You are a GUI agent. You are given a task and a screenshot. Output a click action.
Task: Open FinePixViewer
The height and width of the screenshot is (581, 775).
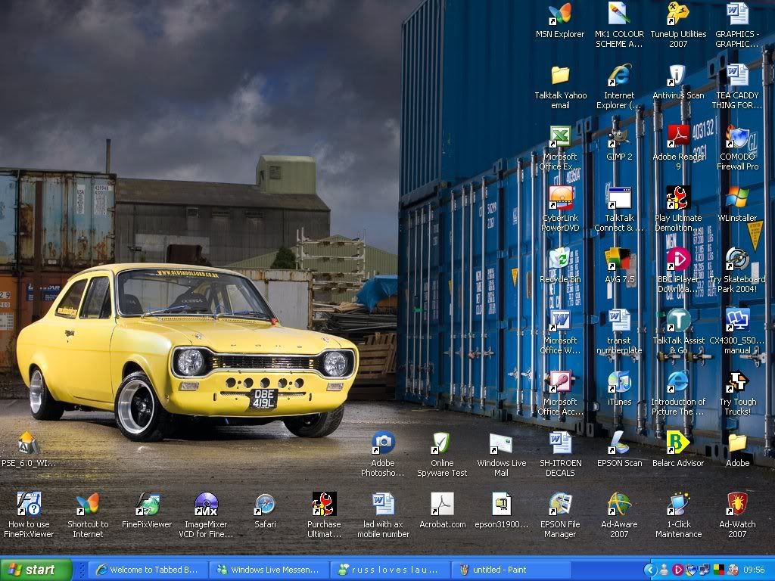coord(147,504)
